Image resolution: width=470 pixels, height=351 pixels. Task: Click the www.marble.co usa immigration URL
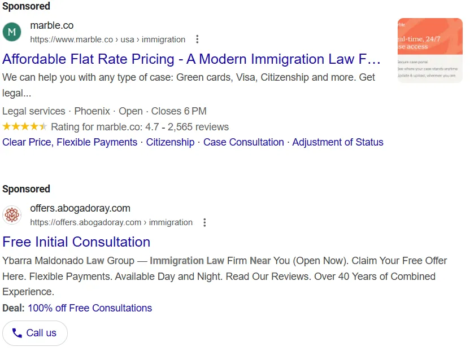(108, 40)
